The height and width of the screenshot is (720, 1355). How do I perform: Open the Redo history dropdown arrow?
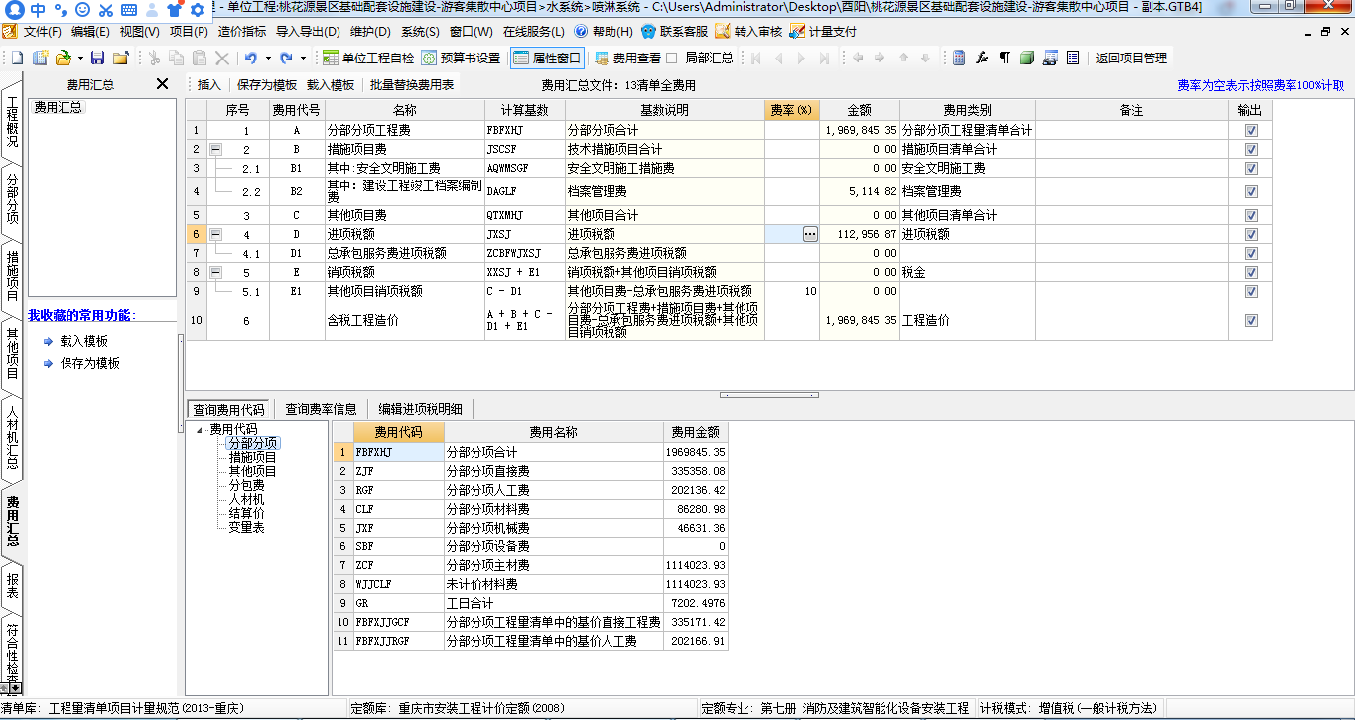point(302,58)
